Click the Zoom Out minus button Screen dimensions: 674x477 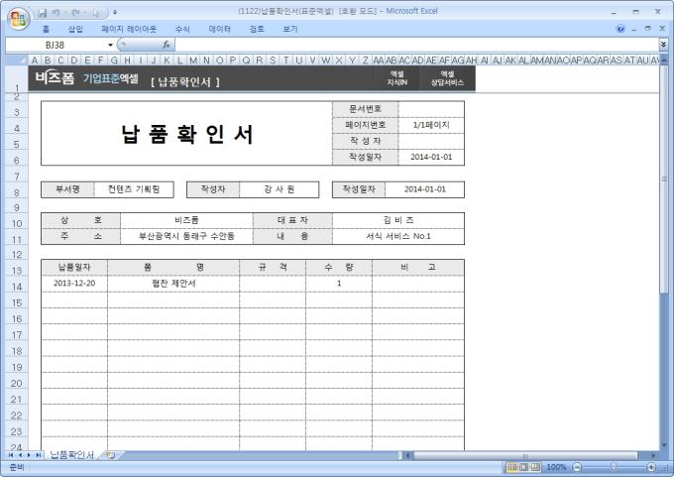coord(577,467)
